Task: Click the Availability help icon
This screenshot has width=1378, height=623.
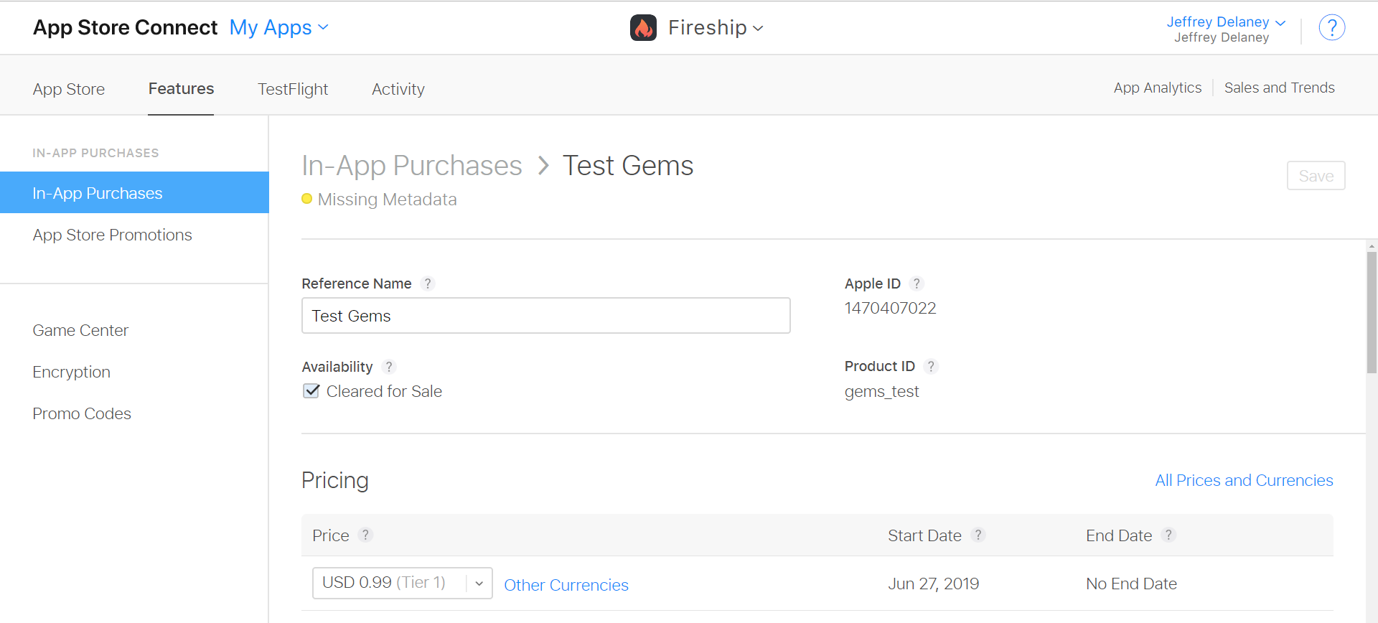Action: pos(389,367)
